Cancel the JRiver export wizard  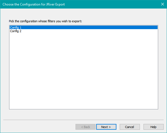(130, 127)
